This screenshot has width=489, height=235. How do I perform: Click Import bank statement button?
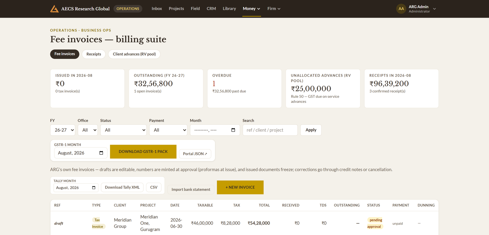(x=191, y=189)
